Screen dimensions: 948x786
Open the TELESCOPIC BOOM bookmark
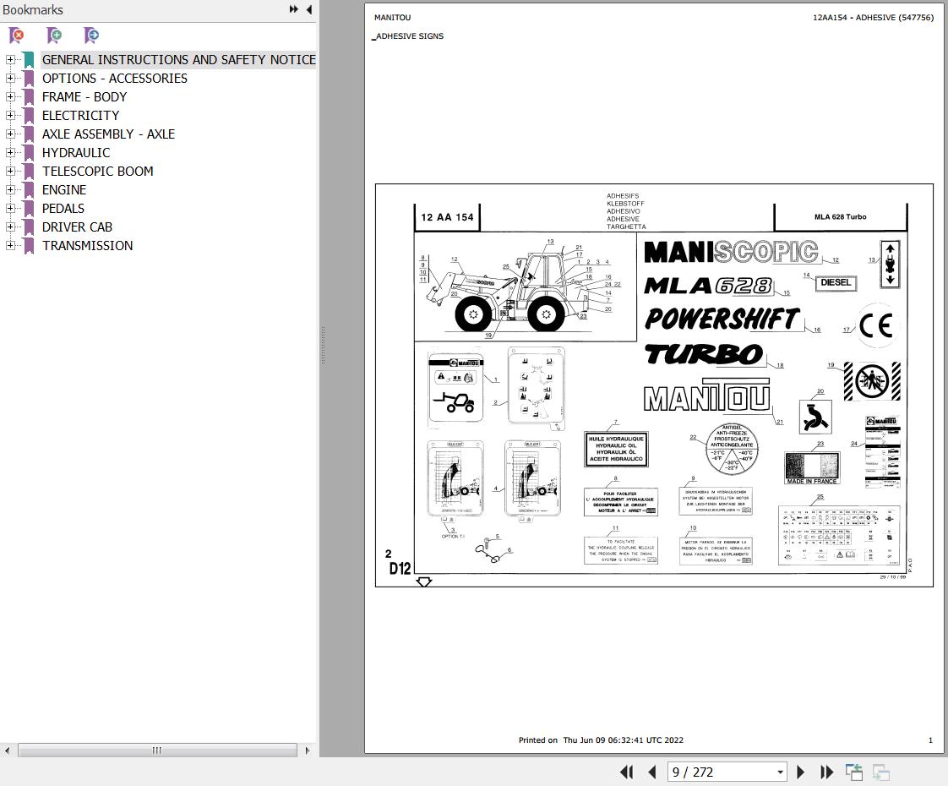tap(98, 171)
